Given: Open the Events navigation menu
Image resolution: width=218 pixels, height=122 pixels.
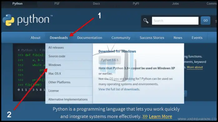Looking at the screenshot, I should click(197, 38).
